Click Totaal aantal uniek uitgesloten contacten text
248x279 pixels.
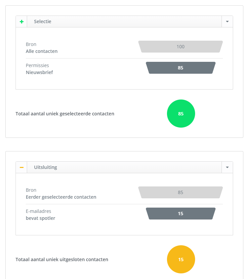tap(62, 259)
